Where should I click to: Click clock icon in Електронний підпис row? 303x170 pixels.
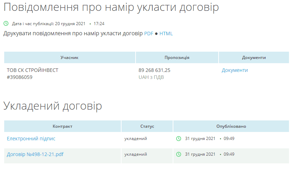[179, 139]
